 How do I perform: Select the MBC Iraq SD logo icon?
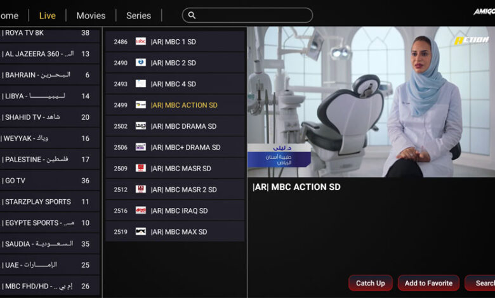coord(141,211)
